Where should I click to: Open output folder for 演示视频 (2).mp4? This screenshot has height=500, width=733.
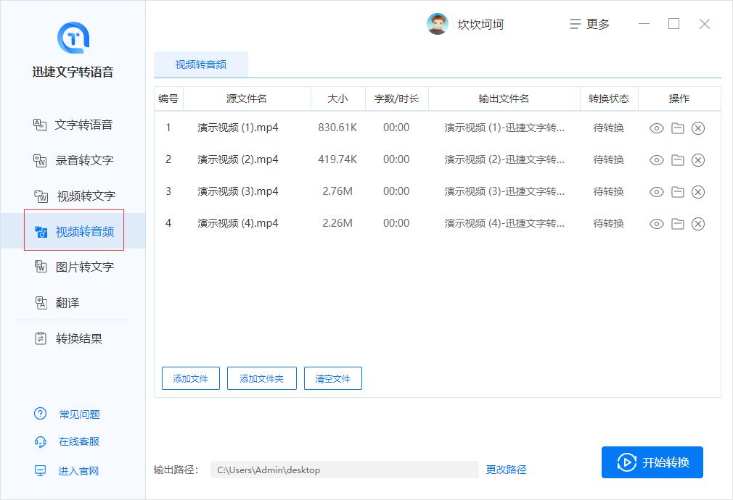(x=677, y=160)
